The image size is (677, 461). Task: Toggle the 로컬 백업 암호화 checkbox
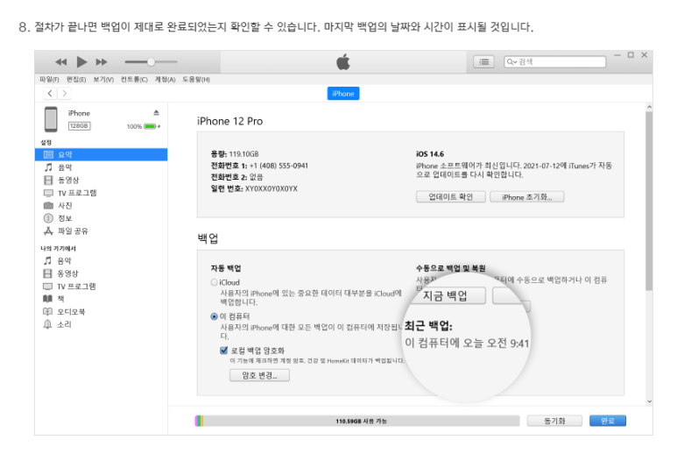click(223, 350)
